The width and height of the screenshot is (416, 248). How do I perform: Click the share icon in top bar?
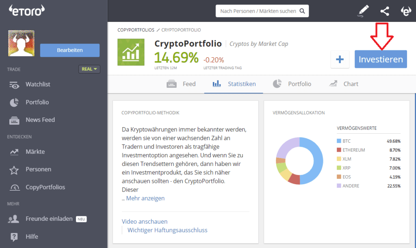(385, 11)
